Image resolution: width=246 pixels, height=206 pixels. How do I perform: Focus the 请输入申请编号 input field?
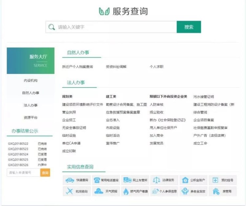tap(24, 173)
